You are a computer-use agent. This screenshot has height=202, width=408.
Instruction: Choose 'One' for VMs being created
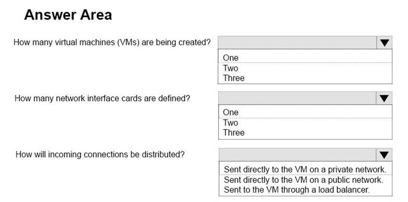click(231, 58)
